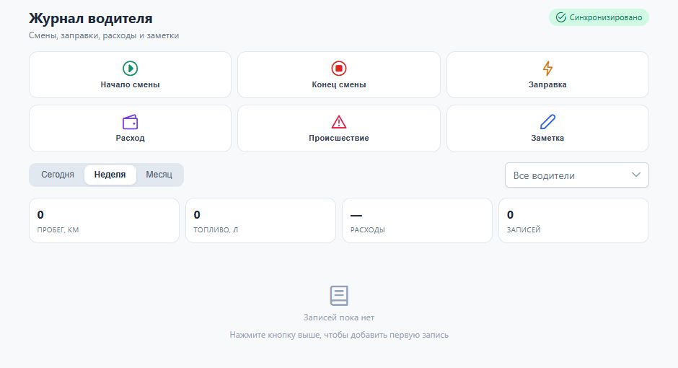Click the purple wallet Расход icon
The height and width of the screenshot is (368, 678).
(x=130, y=122)
